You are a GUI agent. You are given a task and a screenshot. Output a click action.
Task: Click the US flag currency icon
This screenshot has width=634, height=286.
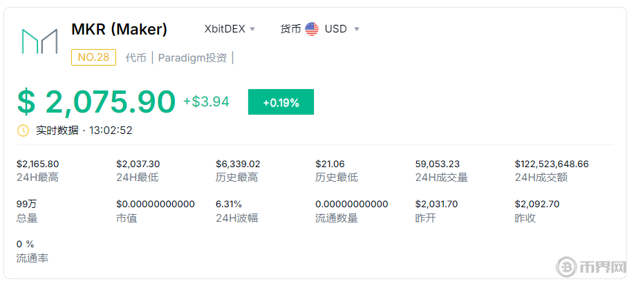pos(312,29)
